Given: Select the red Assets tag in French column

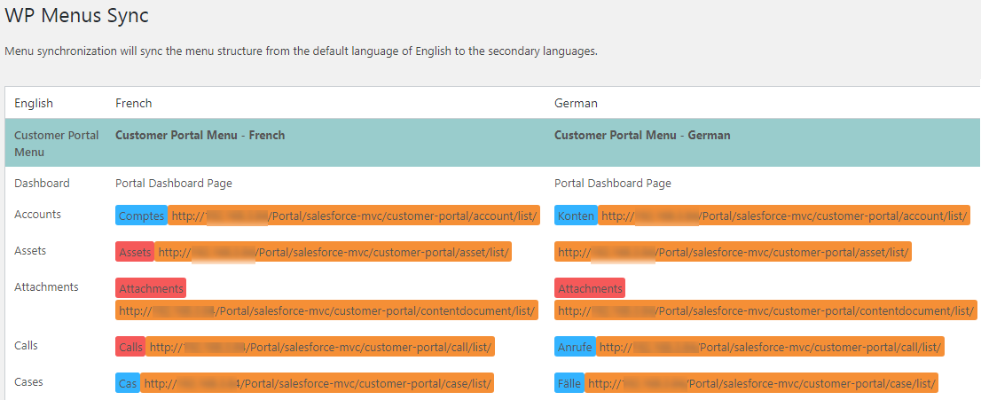Looking at the screenshot, I should point(135,253).
